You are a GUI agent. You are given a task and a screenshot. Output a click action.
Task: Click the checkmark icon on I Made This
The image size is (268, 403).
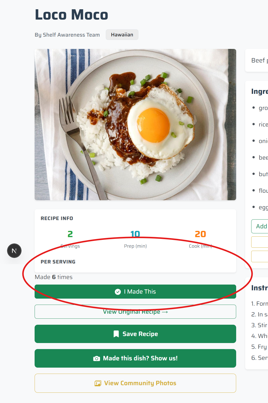pyautogui.click(x=118, y=292)
